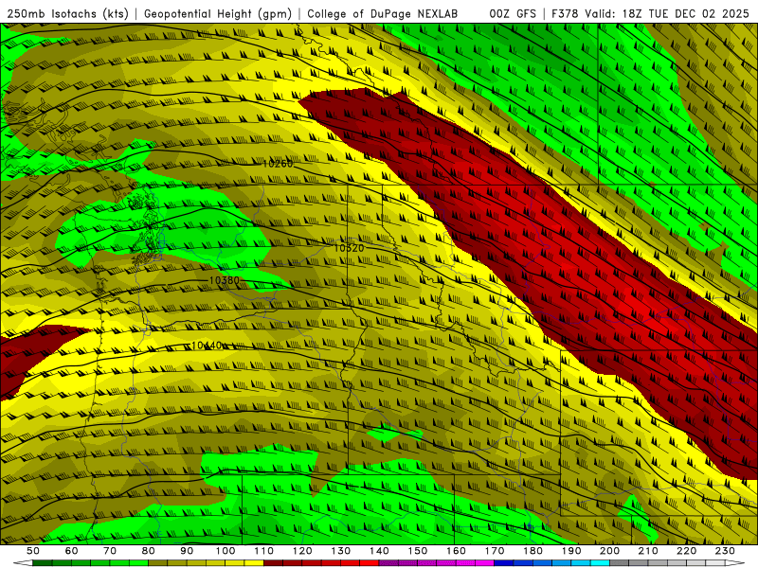758x568 pixels.
Task: Click the dark blue colorbar swatch below 170
Action: pos(504,563)
